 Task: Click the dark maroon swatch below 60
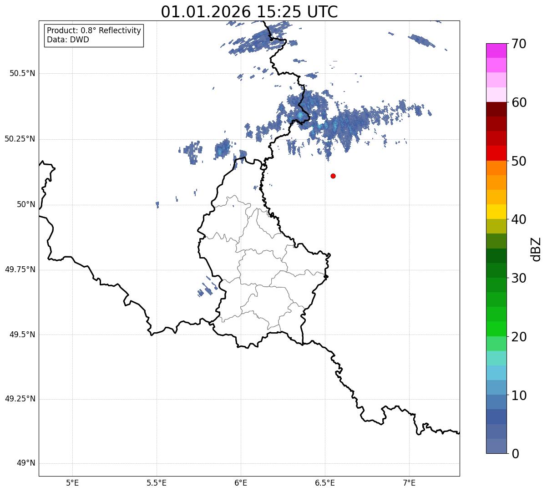click(496, 109)
